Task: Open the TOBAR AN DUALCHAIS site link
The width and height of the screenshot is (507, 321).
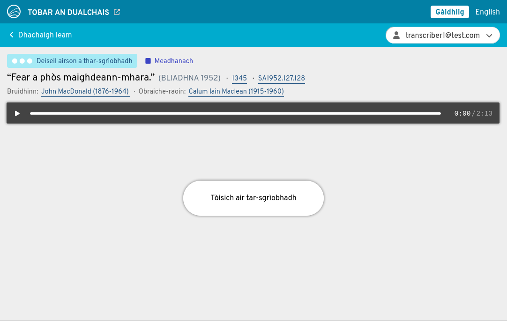Action: (69, 12)
